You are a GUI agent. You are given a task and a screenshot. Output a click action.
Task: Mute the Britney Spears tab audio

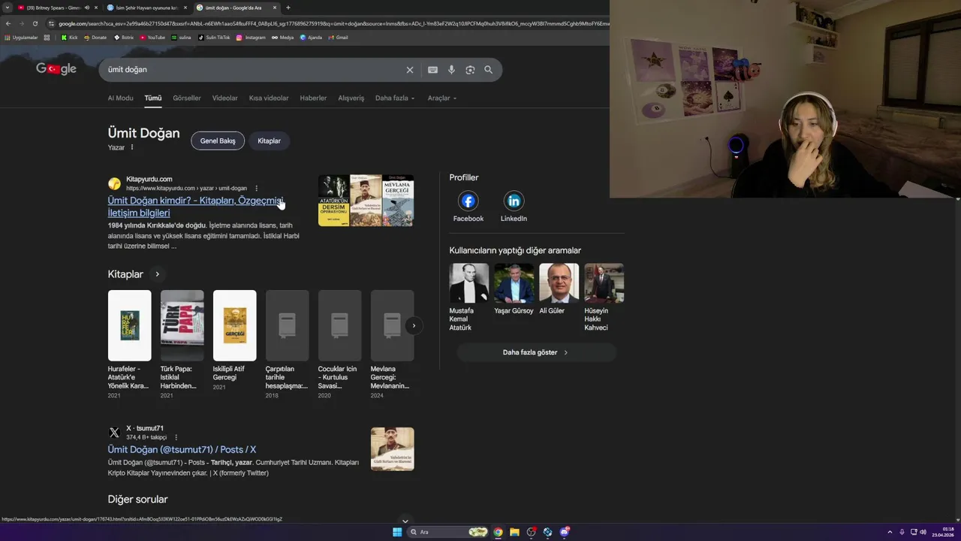pyautogui.click(x=86, y=8)
